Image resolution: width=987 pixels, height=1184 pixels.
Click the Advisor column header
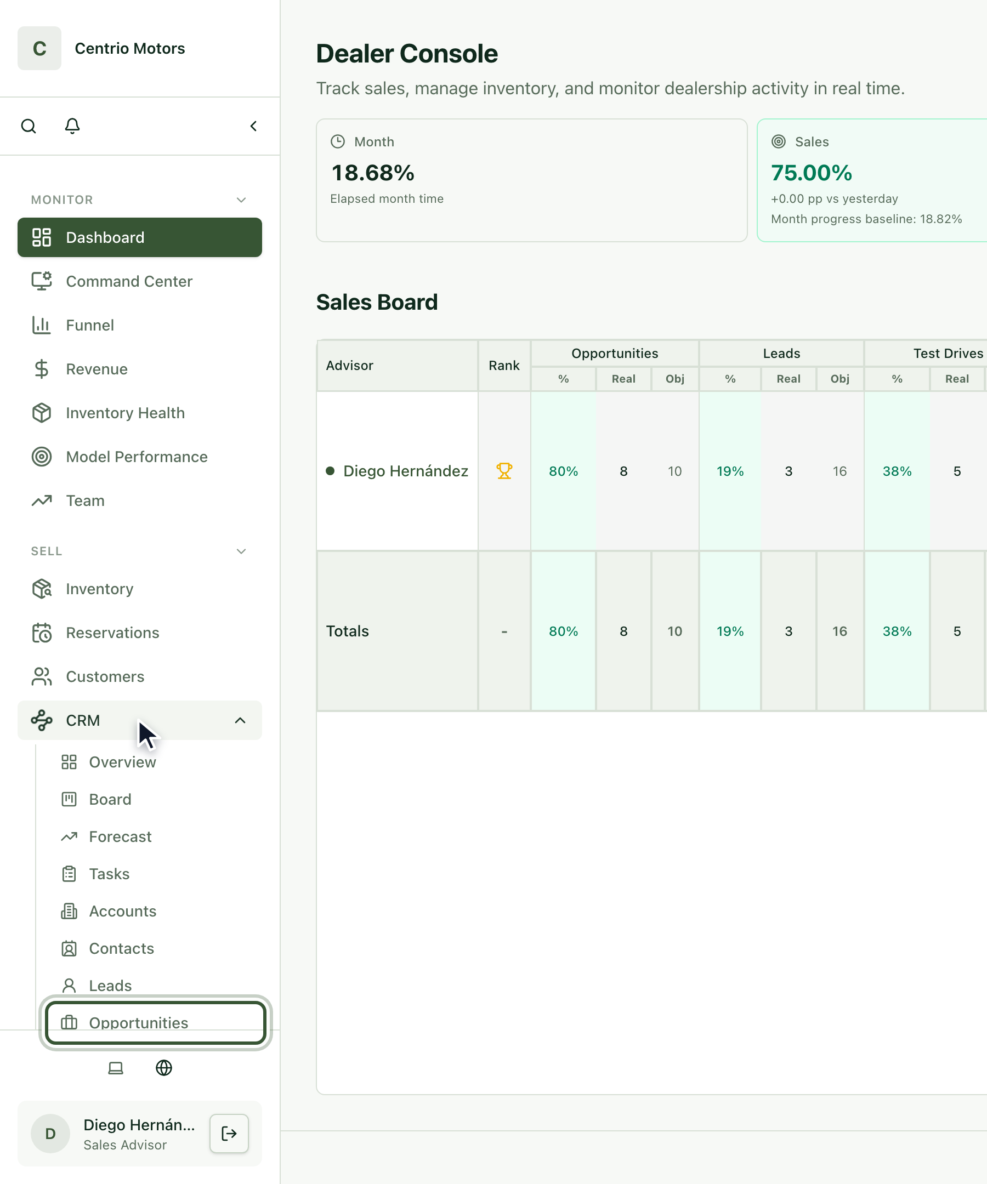coord(397,366)
